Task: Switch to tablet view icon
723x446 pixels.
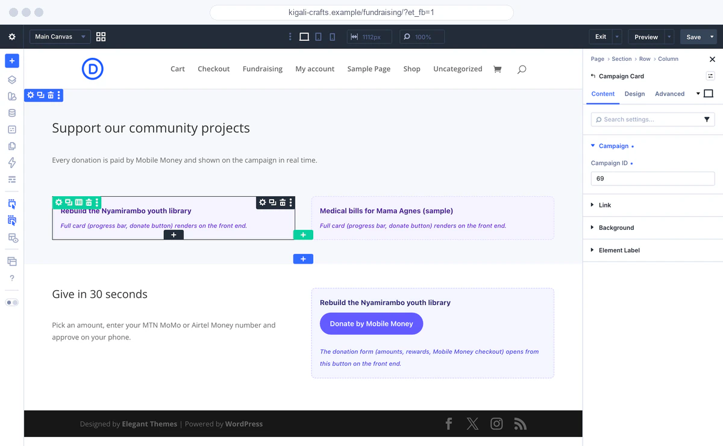Action: click(319, 37)
